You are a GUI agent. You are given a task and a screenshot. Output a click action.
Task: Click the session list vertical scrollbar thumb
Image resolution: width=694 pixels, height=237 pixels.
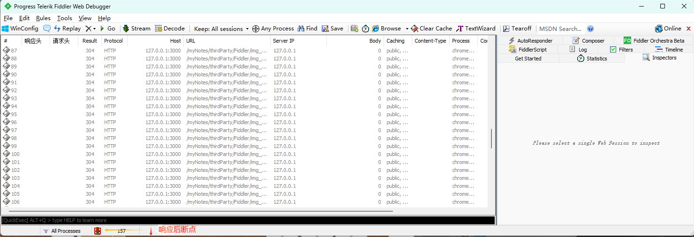491,139
